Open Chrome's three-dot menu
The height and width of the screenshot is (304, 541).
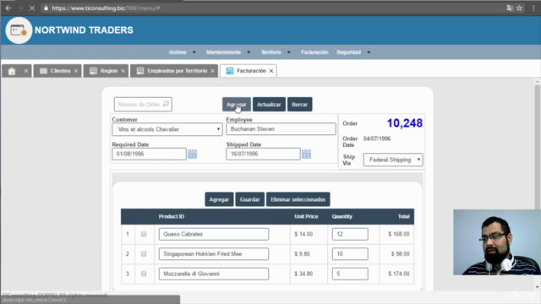click(x=533, y=8)
